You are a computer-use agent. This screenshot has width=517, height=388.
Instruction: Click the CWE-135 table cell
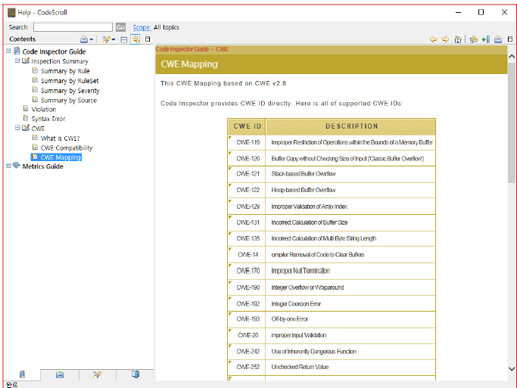point(248,238)
